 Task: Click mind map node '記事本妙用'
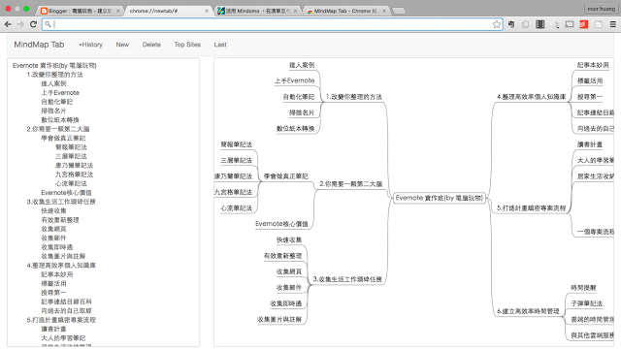pos(593,65)
